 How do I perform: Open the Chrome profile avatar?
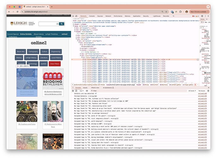187,12
